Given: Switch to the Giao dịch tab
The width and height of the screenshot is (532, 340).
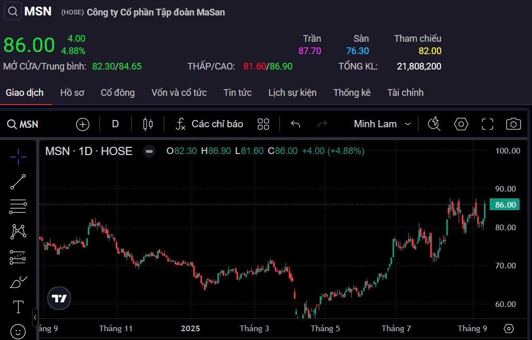Looking at the screenshot, I should (x=24, y=93).
